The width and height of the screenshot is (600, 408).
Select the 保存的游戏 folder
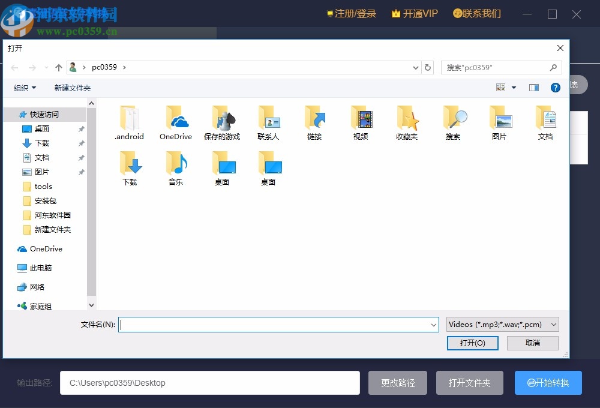click(222, 123)
